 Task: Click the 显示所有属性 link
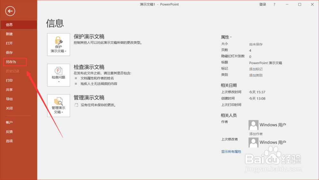coord(231,152)
